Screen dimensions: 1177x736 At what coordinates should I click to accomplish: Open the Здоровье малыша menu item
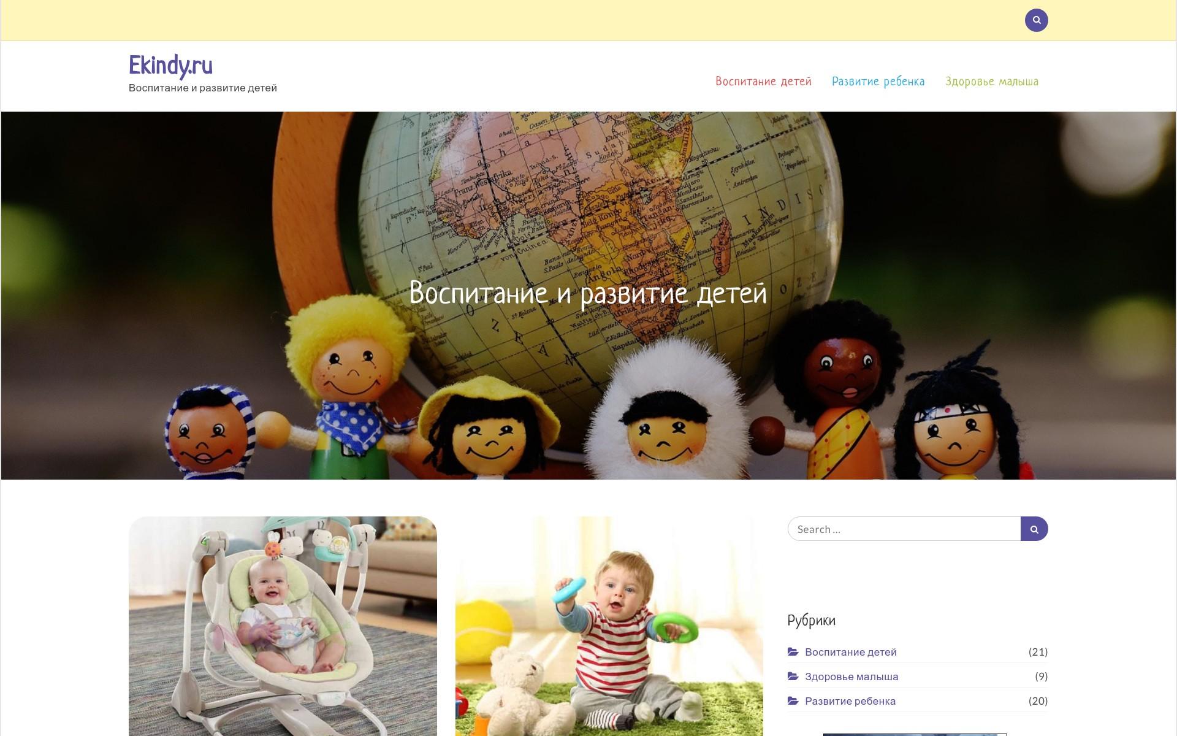991,81
